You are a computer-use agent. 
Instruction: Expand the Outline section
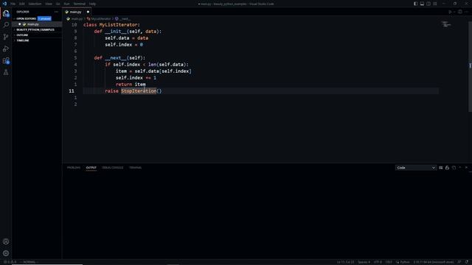coord(22,35)
